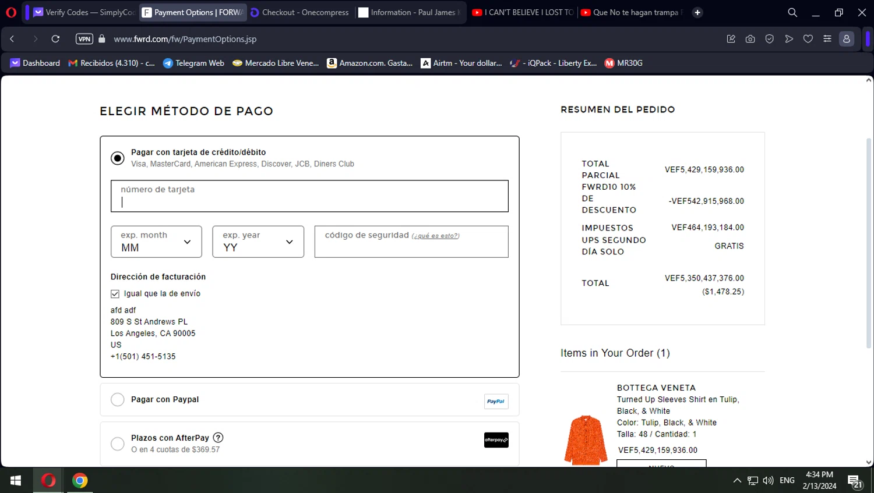Open the Mercado Libre bookmark
The height and width of the screenshot is (493, 874).
pos(276,63)
